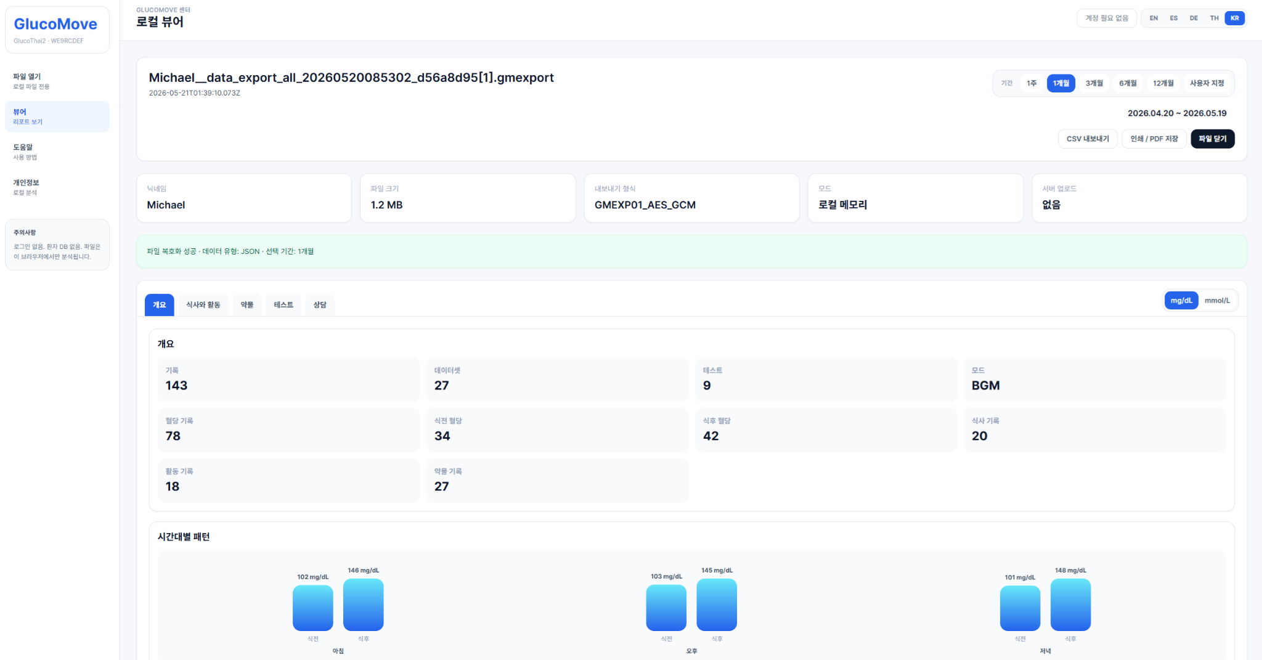Click the 기록 143 stat card
The height and width of the screenshot is (660, 1262).
tap(288, 380)
